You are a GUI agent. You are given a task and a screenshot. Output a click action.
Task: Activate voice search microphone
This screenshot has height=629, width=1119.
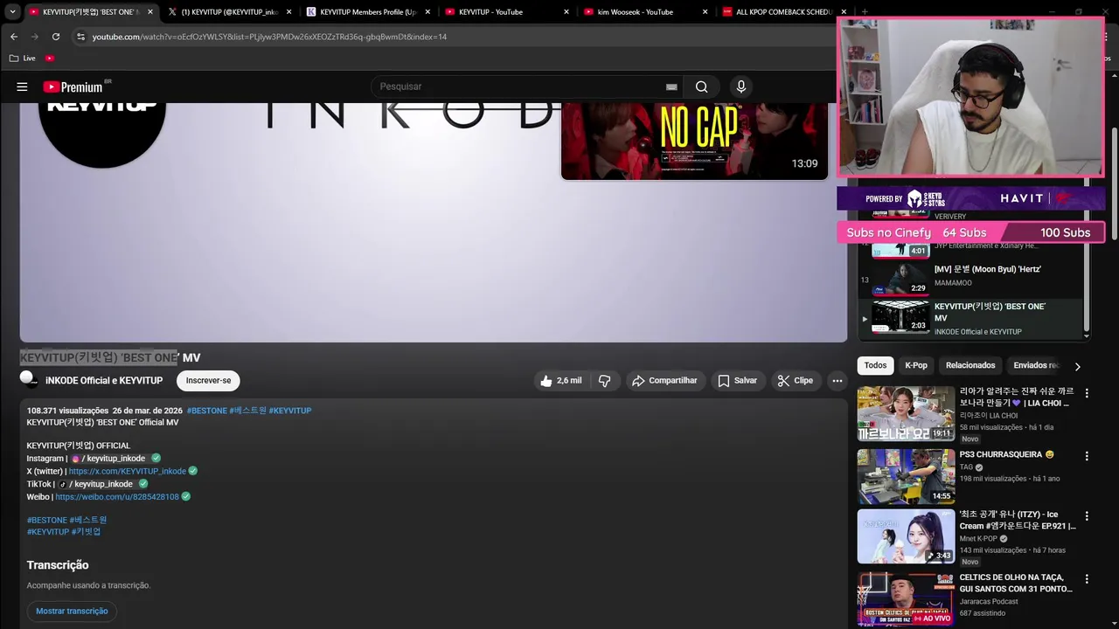click(x=741, y=86)
